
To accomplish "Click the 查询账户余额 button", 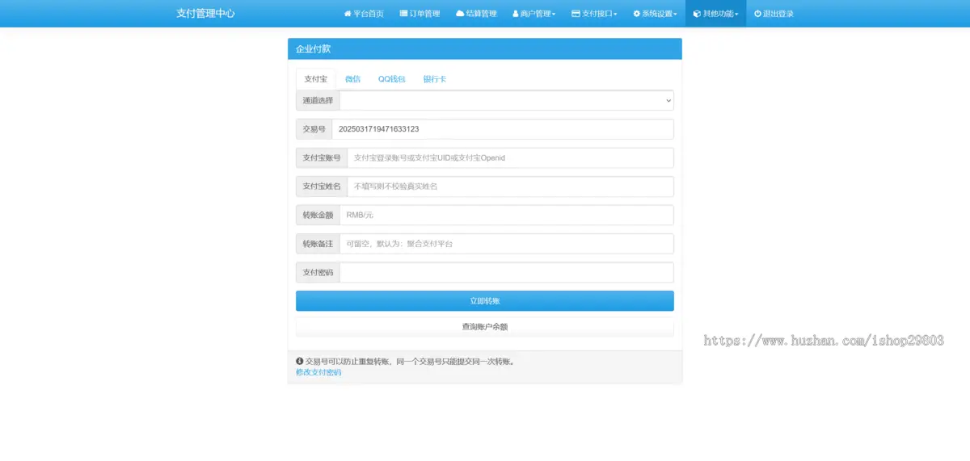I will pos(484,327).
